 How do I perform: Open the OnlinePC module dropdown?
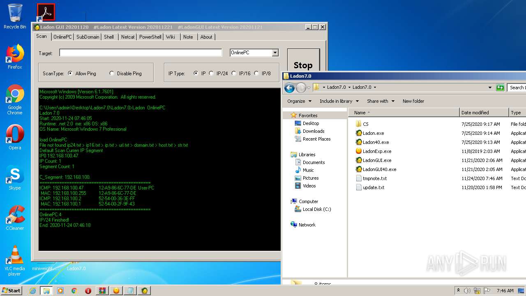[x=275, y=53]
